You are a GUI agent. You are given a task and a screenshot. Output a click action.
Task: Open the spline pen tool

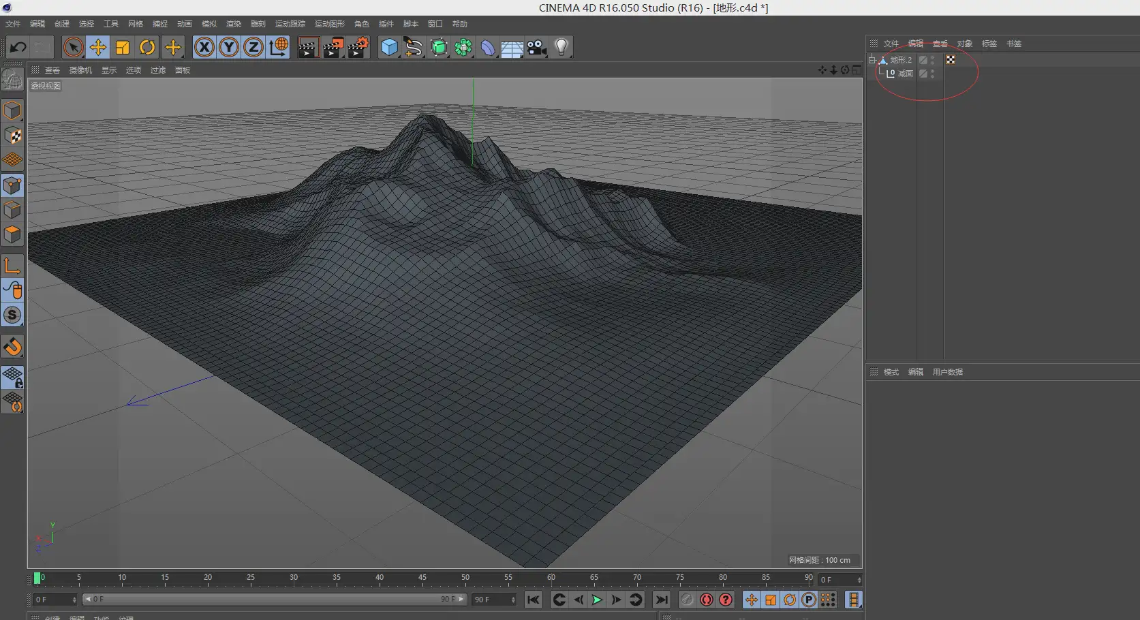pos(414,47)
